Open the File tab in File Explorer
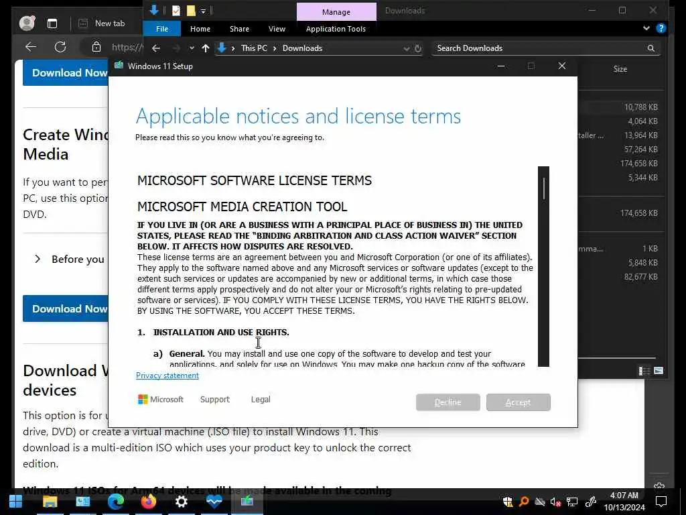686x515 pixels. tap(162, 29)
